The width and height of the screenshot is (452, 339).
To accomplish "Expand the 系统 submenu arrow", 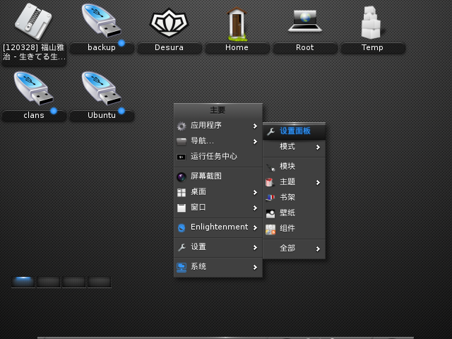I will click(x=255, y=268).
